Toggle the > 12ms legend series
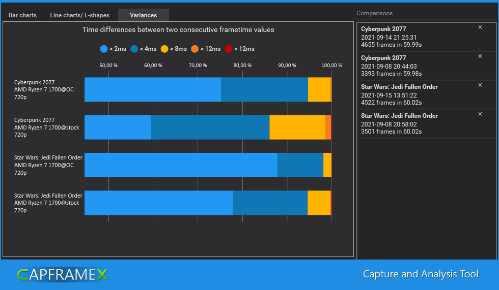This screenshot has width=499, height=290. coord(239,49)
